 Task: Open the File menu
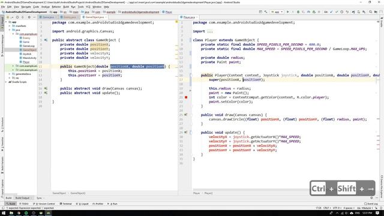[x=3, y=7]
